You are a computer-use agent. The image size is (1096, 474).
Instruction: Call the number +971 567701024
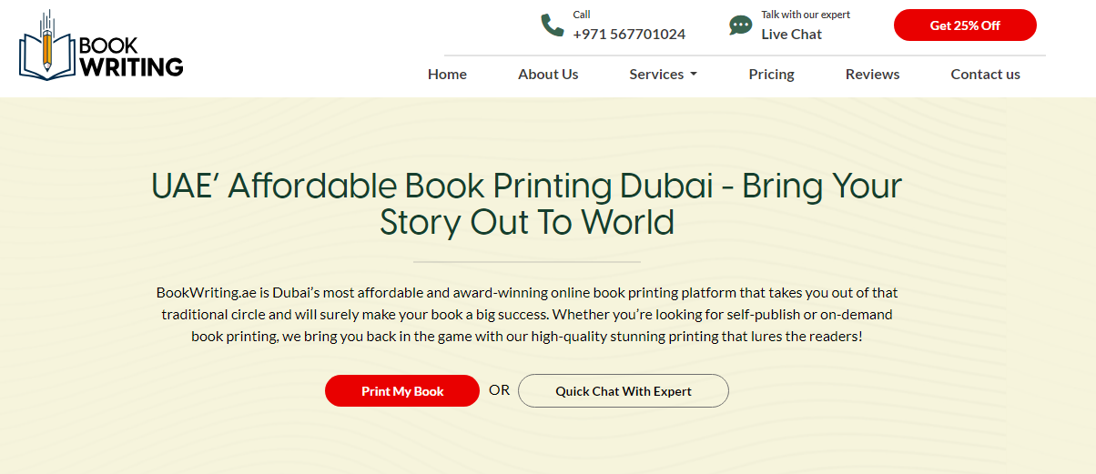(x=629, y=35)
